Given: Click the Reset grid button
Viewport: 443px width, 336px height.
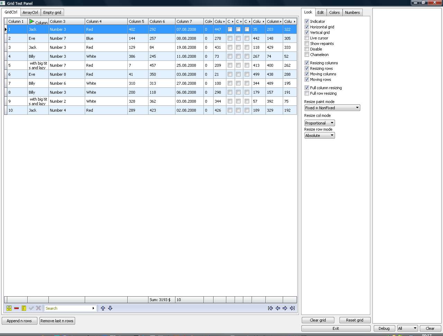Looking at the screenshot, I should point(354,320).
